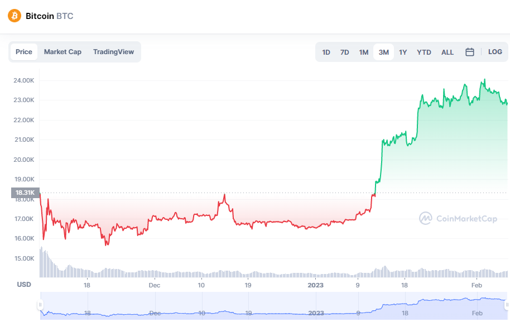Viewport: 510px width, 322px height.
Task: Select the YTD time range
Action: (424, 52)
